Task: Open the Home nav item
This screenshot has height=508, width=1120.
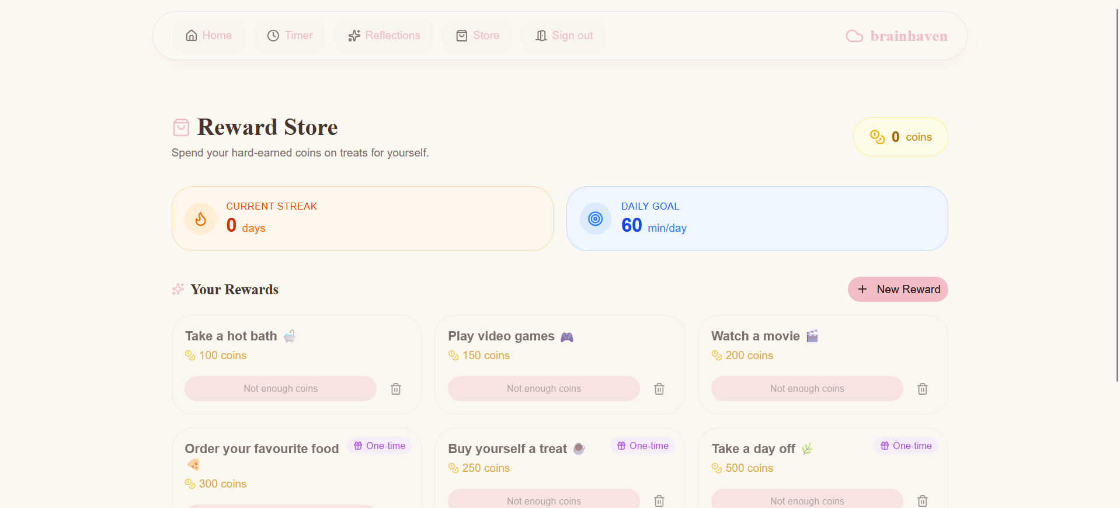Action: click(x=208, y=36)
